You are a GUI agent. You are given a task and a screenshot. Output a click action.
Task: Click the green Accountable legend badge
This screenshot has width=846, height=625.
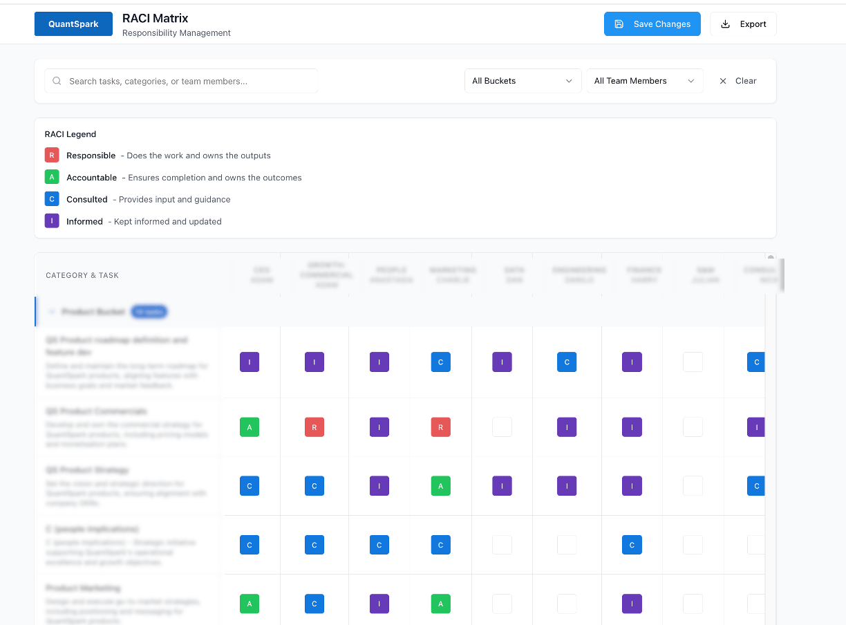click(x=52, y=178)
